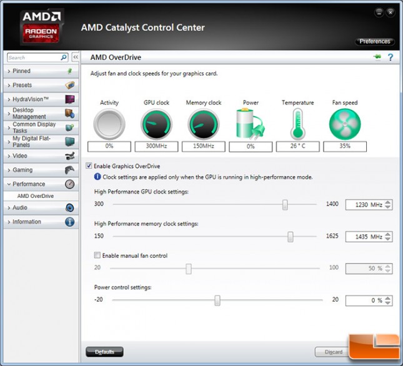Decrease memory clock with down arrow
The width and height of the screenshot is (403, 366).
click(x=388, y=239)
